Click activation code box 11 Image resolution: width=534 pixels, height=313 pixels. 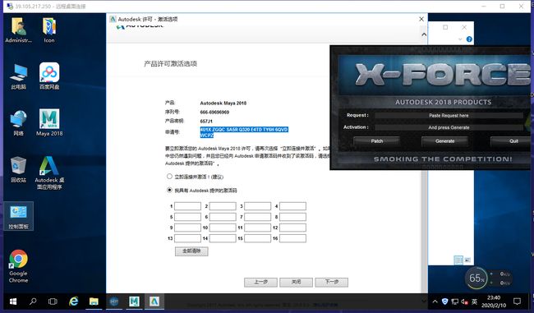258,228
